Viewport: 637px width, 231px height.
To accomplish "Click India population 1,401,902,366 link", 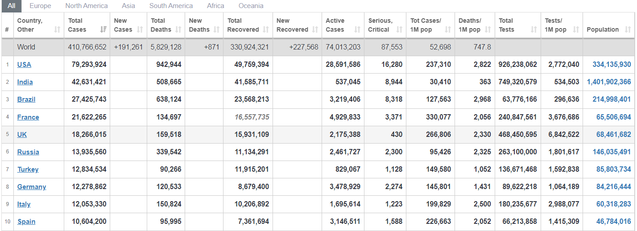I will (609, 82).
